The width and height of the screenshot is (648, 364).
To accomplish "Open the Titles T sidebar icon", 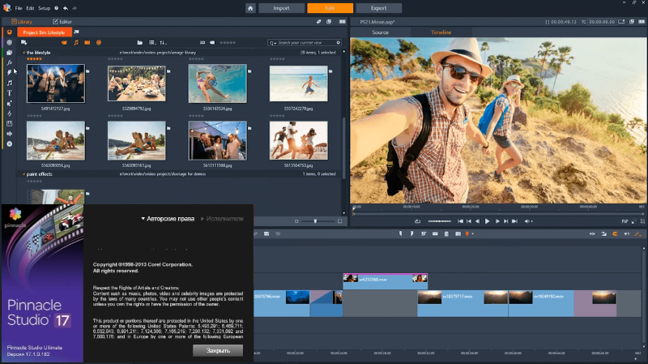I will tap(9, 93).
